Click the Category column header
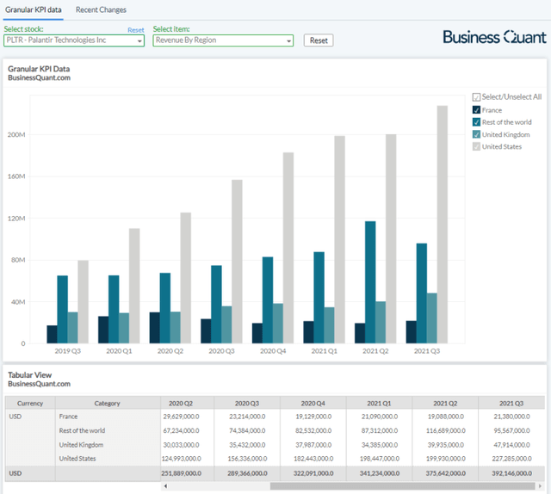This screenshot has width=551, height=494. [108, 404]
